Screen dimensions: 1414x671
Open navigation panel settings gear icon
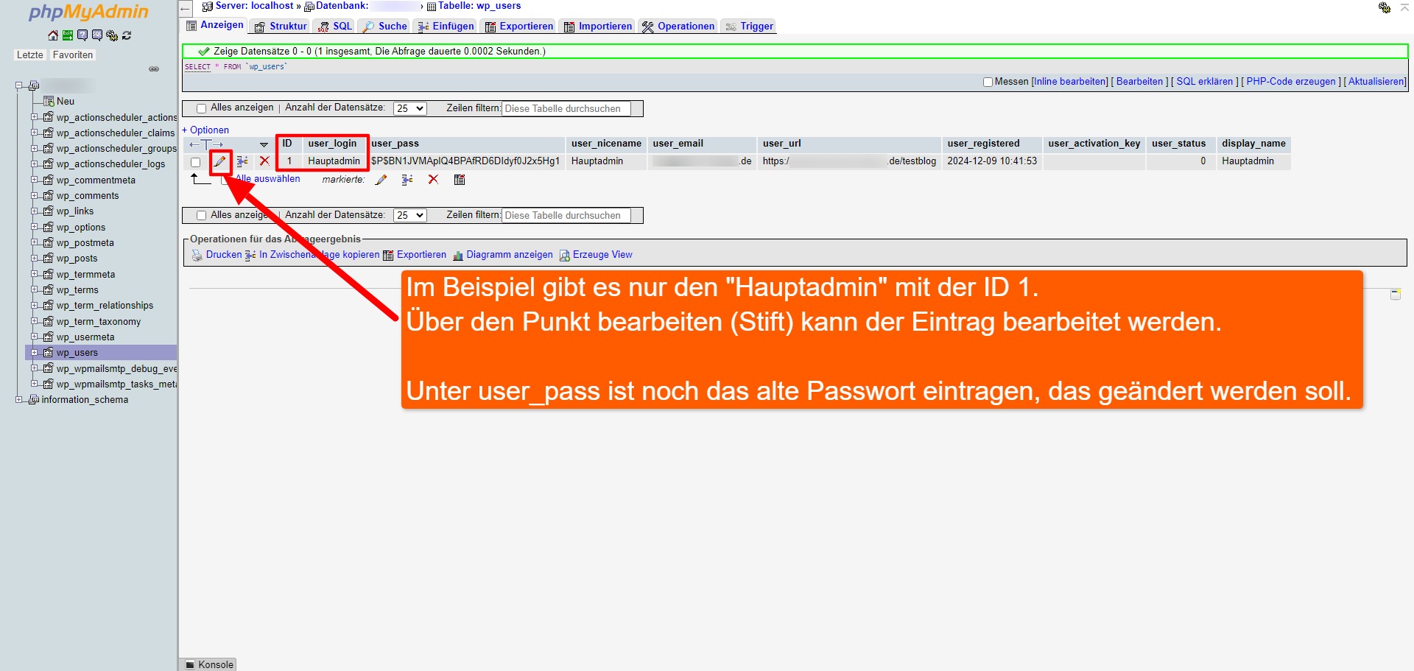pos(112,35)
